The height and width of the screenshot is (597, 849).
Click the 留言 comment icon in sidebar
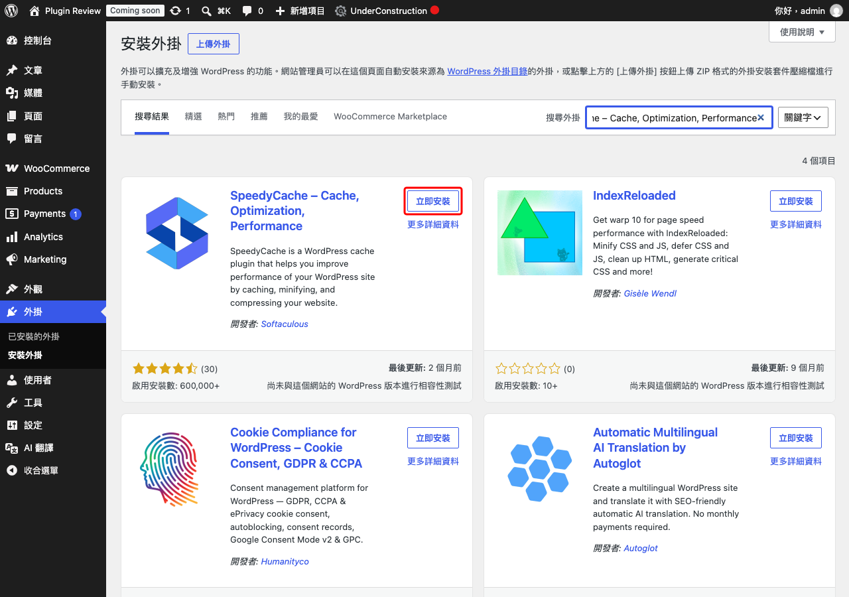tap(12, 139)
